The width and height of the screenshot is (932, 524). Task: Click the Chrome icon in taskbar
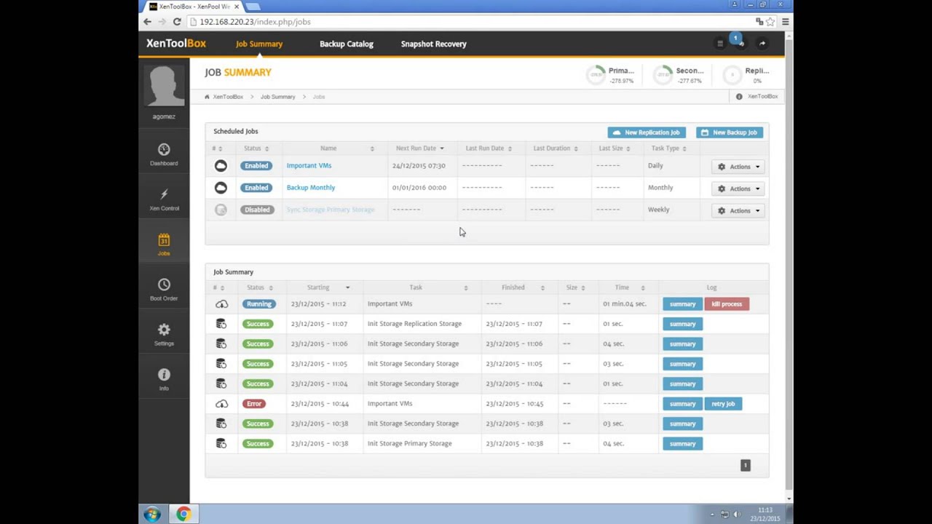point(183,515)
